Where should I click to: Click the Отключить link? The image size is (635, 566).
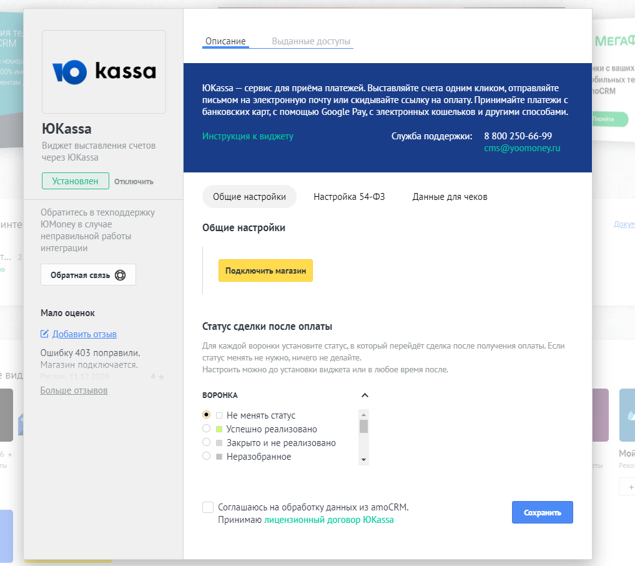point(134,182)
